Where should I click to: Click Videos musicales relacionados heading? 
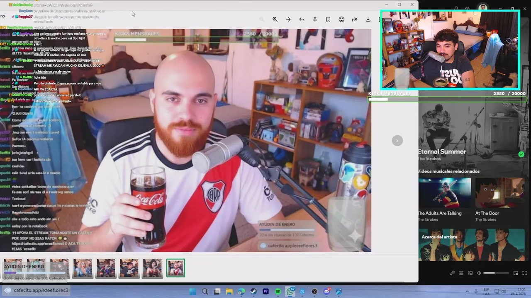[448, 171]
